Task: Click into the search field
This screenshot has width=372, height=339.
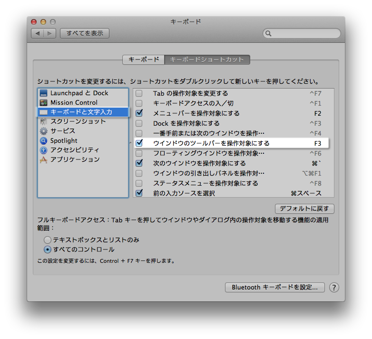Action: click(302, 33)
